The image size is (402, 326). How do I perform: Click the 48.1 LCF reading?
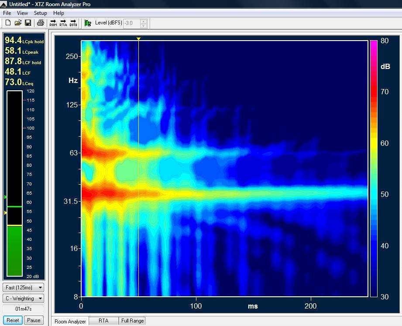coord(17,72)
